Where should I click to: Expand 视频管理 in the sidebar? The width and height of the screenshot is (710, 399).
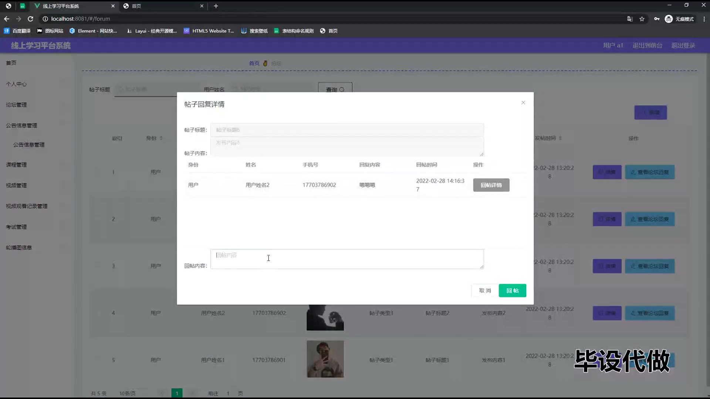[x=16, y=185]
